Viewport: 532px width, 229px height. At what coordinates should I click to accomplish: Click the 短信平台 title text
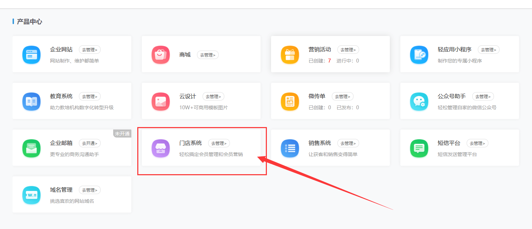tap(449, 143)
